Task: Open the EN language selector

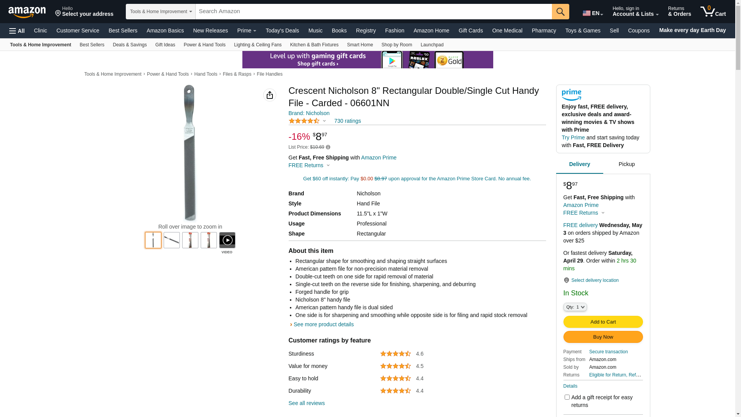Action: point(592,13)
